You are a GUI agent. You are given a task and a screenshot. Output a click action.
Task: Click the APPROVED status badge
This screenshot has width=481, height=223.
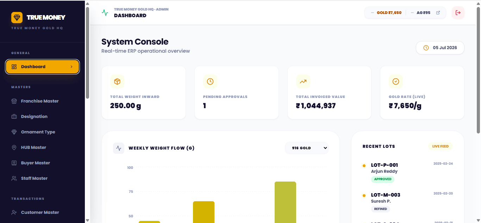383,179
